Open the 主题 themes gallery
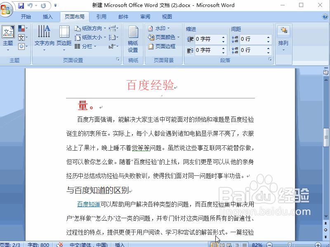 (x=8, y=38)
